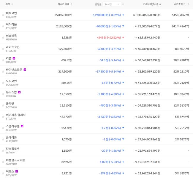This screenshot has width=193, height=178.
Task: Open the 라이트코인 asset name
Action: [x=13, y=47]
